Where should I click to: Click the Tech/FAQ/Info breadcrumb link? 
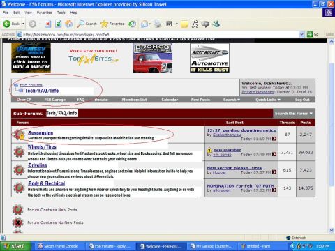[42, 91]
